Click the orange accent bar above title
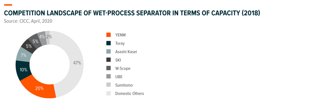 tap(8, 5)
